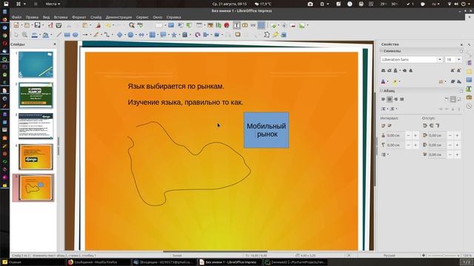Open sidebar font color dropdown arrow
The width and height of the screenshot is (474, 266).
[387, 81]
